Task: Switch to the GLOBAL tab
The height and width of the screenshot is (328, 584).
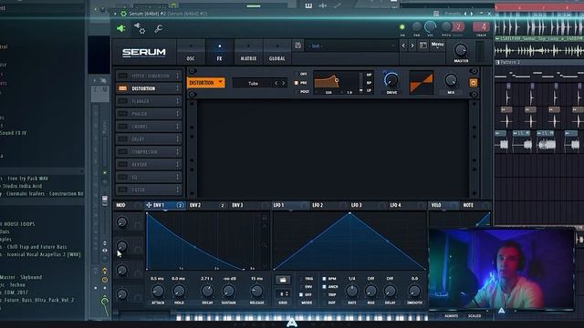Action: [x=276, y=52]
